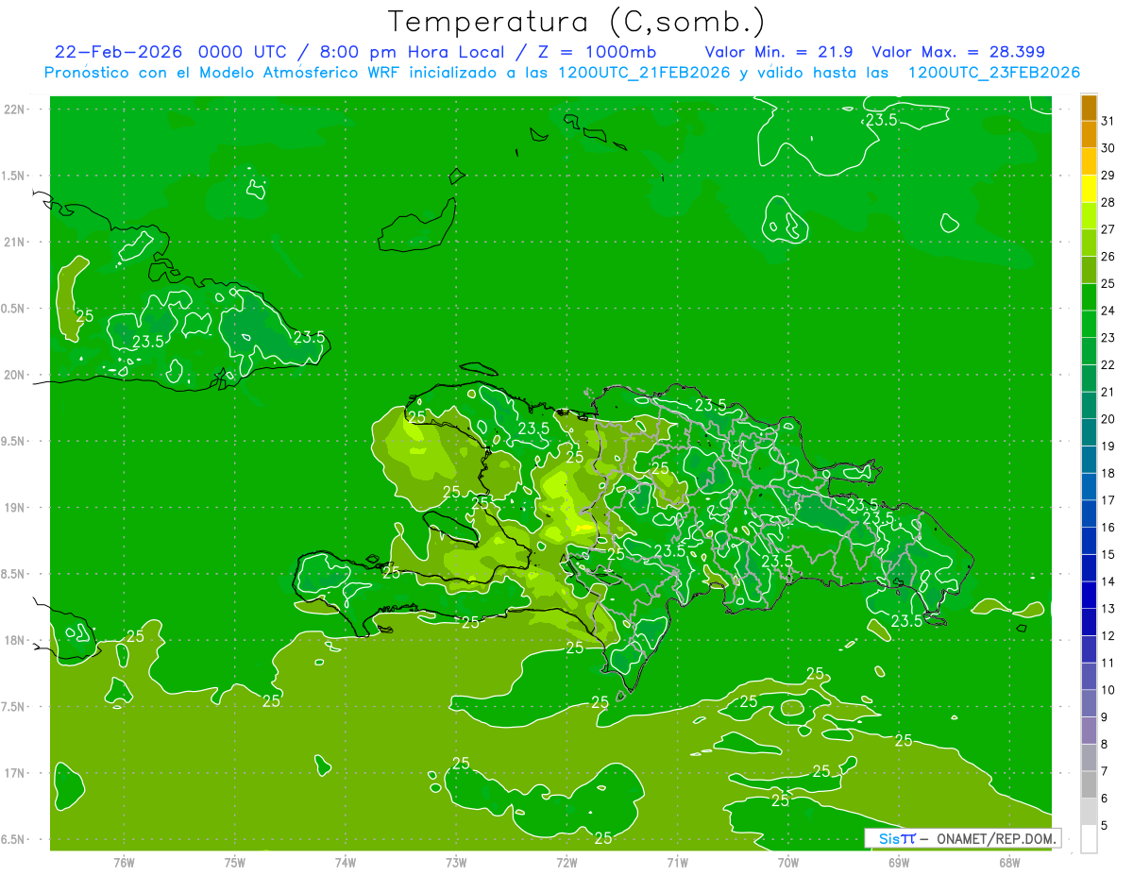Pick the legend swatch between 27 and 28
Image resolution: width=1133 pixels, height=875 pixels.
coord(1089,216)
